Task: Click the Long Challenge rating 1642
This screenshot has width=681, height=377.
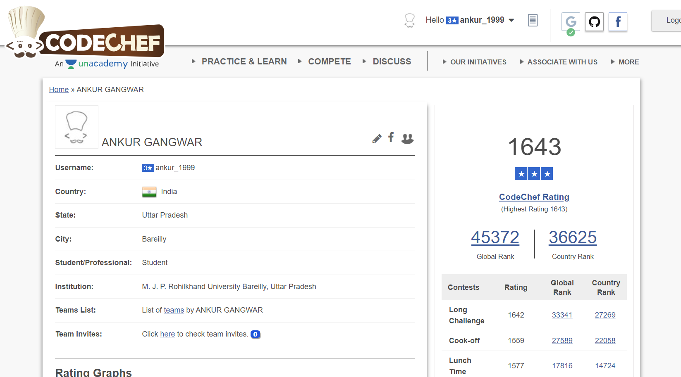Action: point(516,315)
